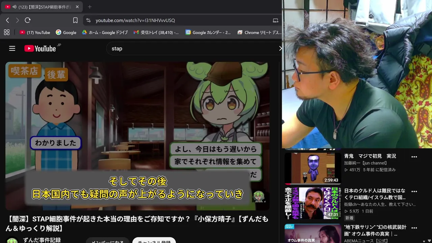Viewport: 432px width, 243px height.
Task: Go to YouTube home via logo
Action: click(40, 49)
